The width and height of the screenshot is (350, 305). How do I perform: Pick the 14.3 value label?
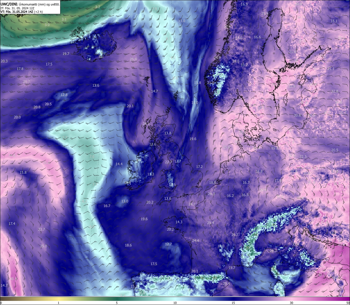[x=179, y=222]
